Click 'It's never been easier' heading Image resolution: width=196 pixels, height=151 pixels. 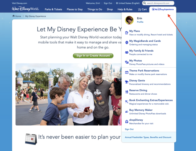click(x=79, y=137)
